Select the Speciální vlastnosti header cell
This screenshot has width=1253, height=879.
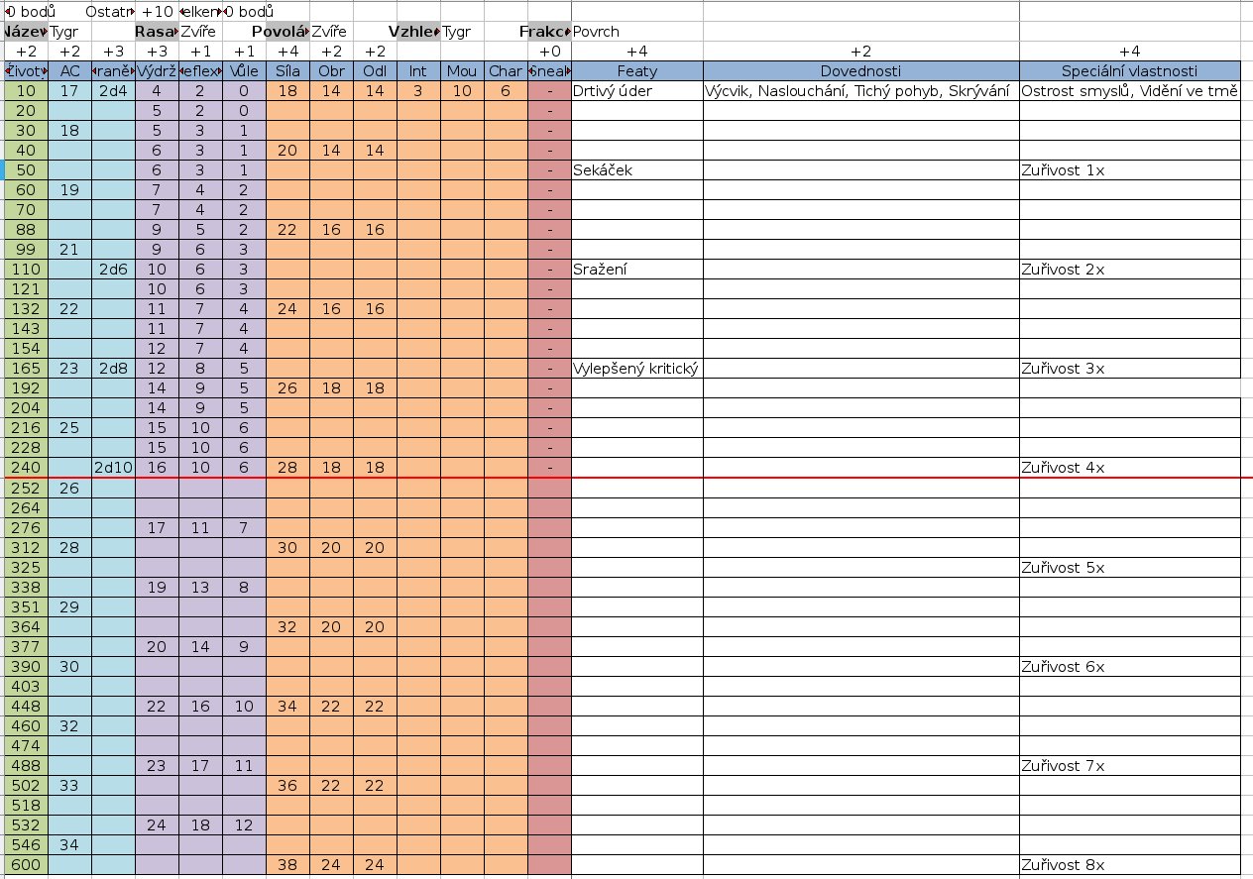pos(1129,71)
